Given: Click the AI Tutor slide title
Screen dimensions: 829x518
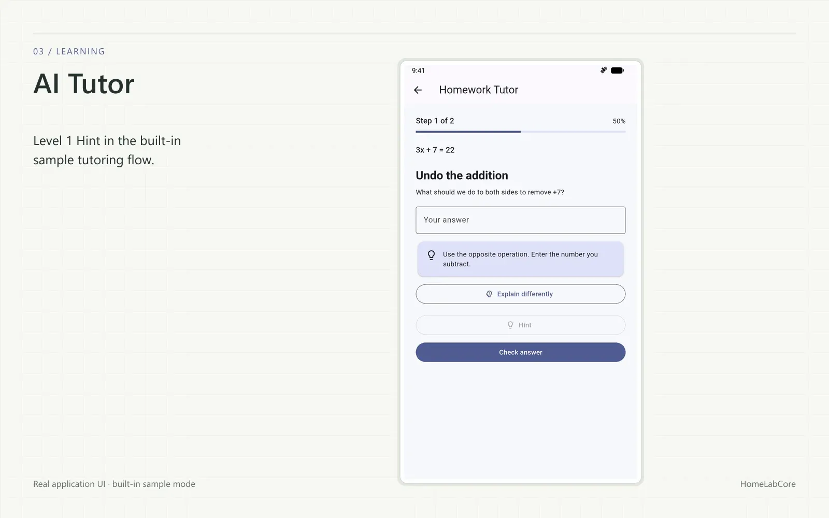Looking at the screenshot, I should pos(84,84).
